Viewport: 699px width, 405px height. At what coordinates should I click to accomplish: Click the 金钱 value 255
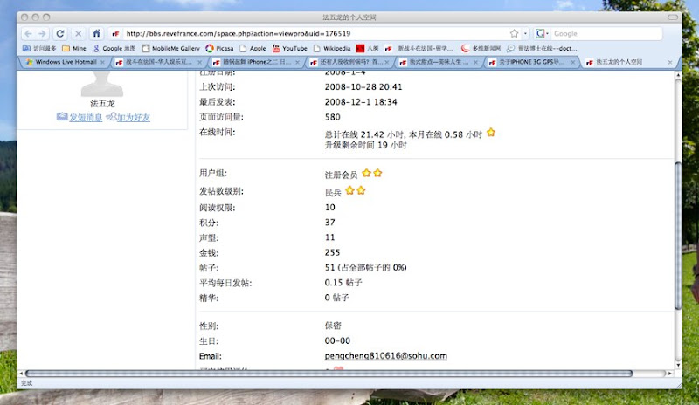click(333, 252)
